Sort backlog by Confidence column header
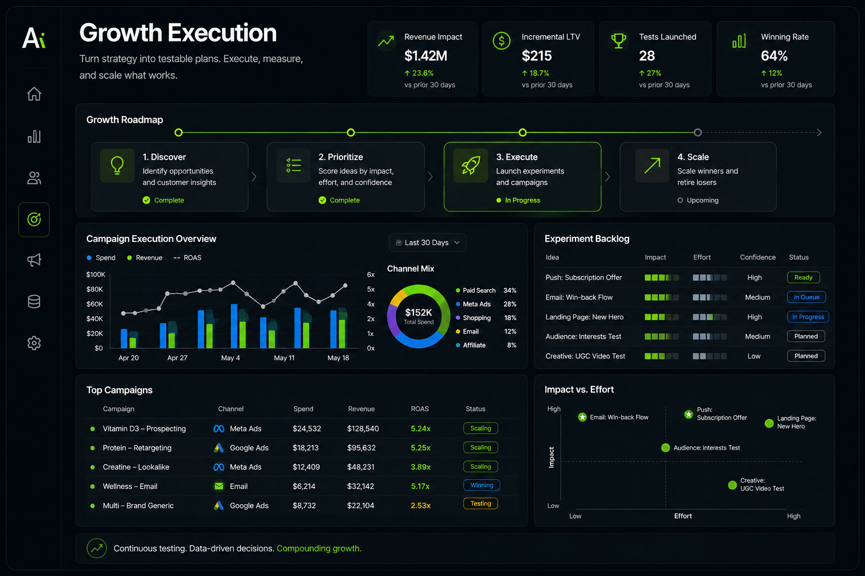 click(758, 257)
